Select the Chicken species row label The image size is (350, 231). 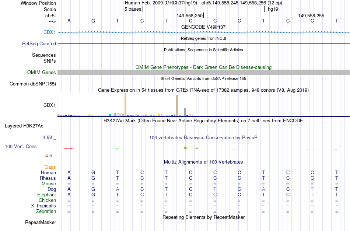pyautogui.click(x=47, y=200)
